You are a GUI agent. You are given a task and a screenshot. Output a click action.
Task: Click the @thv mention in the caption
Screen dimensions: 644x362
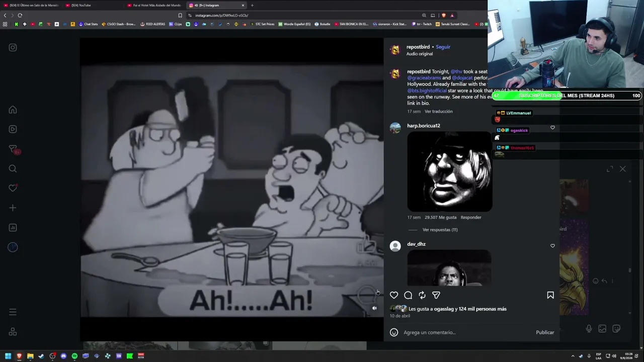coord(456,71)
